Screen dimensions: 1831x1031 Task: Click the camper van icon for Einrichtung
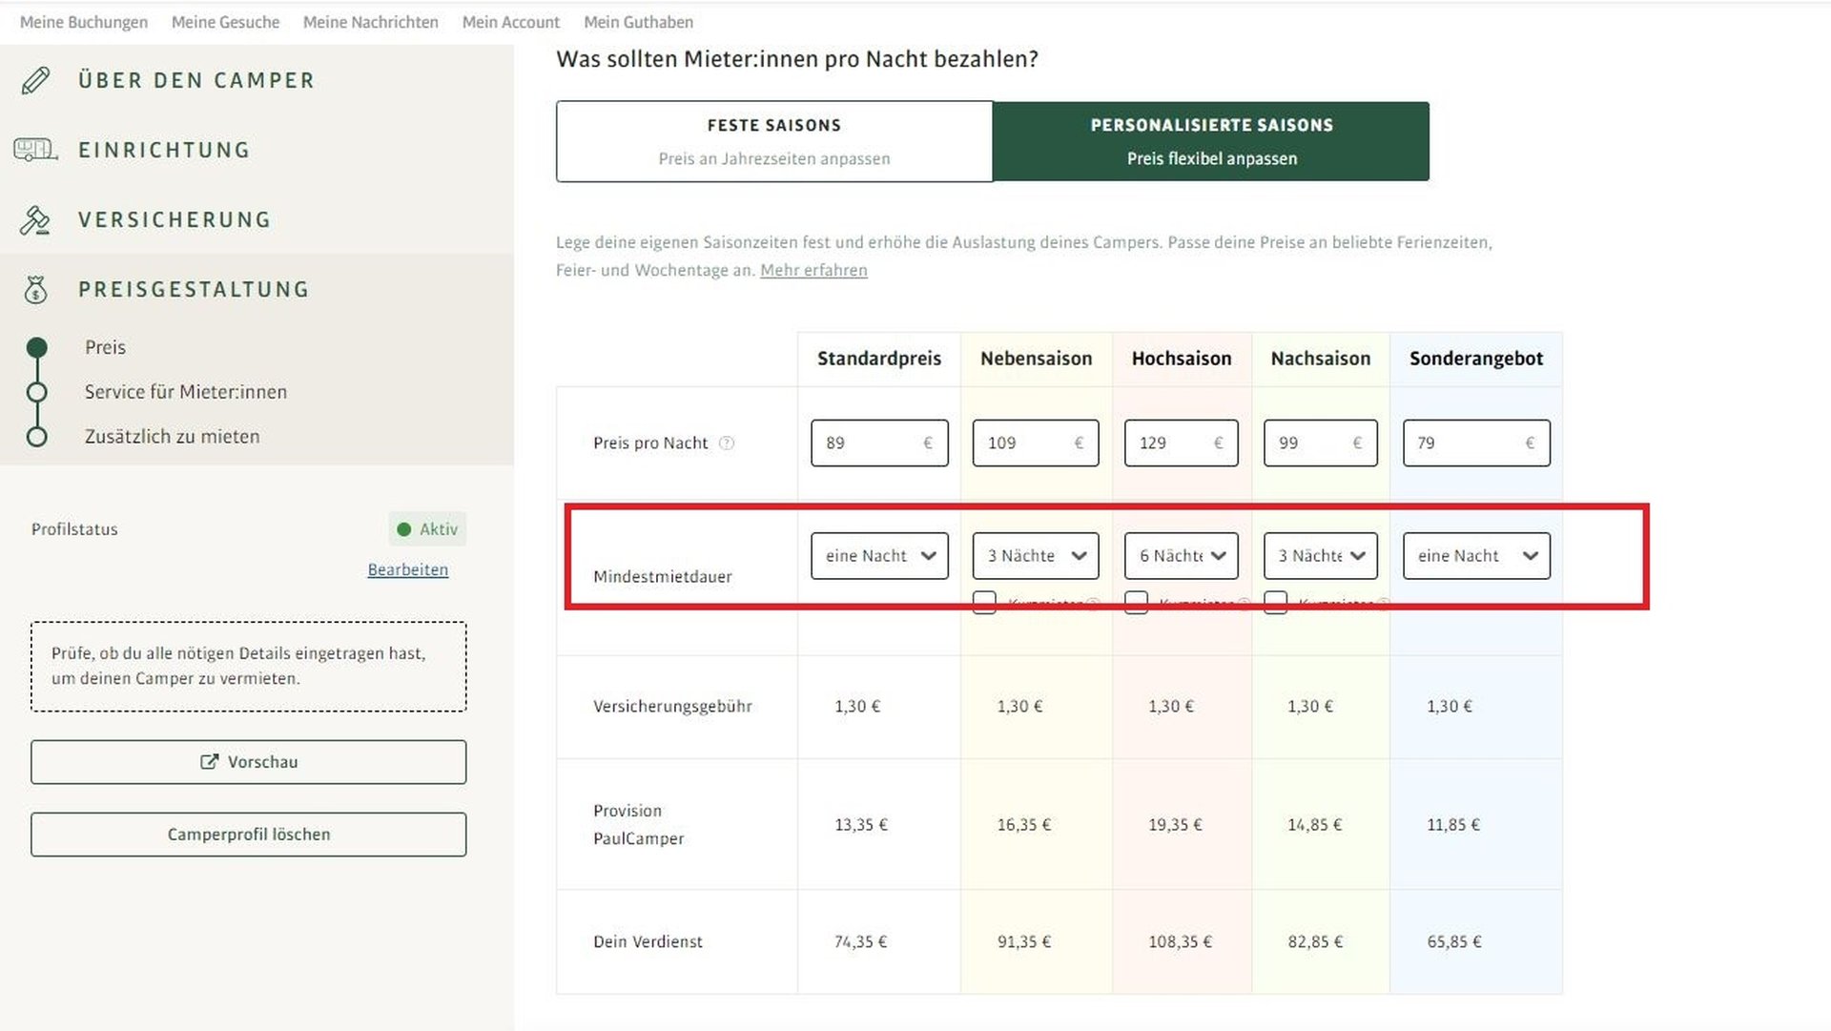[x=35, y=150]
